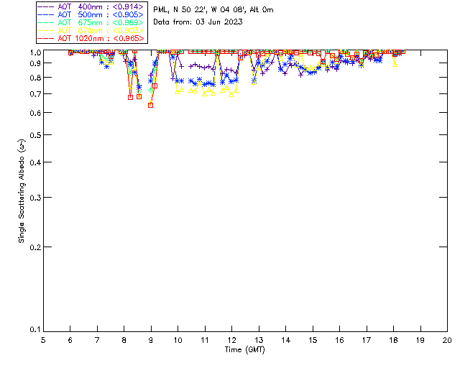Click the 0.4 y-axis tick label
The width and height of the screenshot is (460, 368).
click(x=35, y=162)
